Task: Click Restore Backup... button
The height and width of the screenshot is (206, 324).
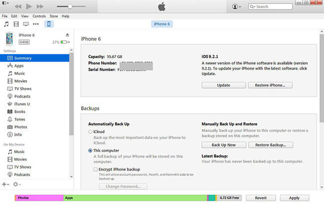Action: pos(271,145)
